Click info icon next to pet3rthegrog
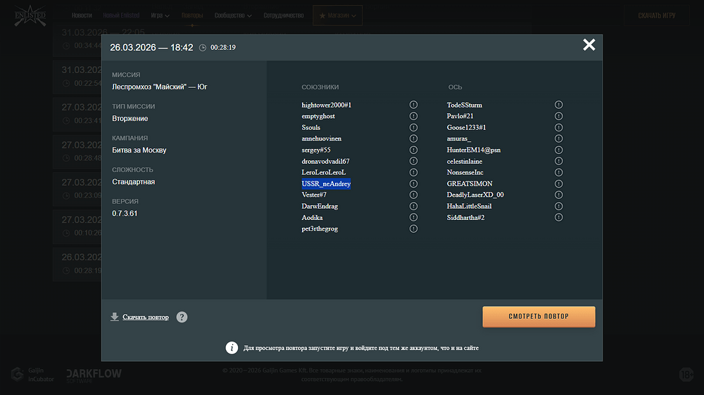The height and width of the screenshot is (395, 704). [x=413, y=228]
